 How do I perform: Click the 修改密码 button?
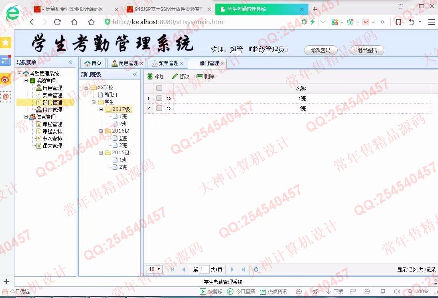[320, 50]
